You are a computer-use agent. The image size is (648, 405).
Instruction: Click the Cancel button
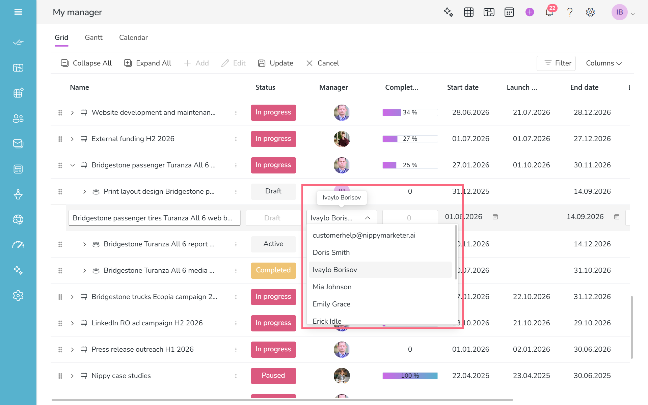pyautogui.click(x=322, y=63)
